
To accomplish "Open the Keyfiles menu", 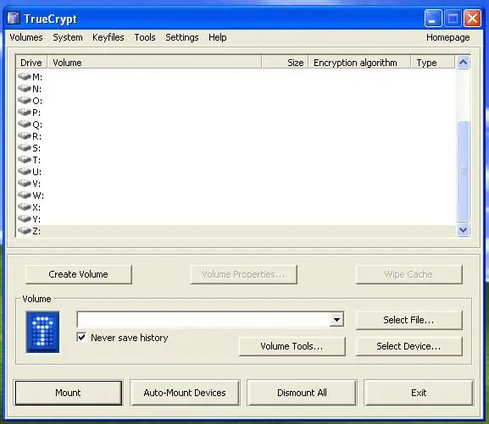I will coord(108,37).
